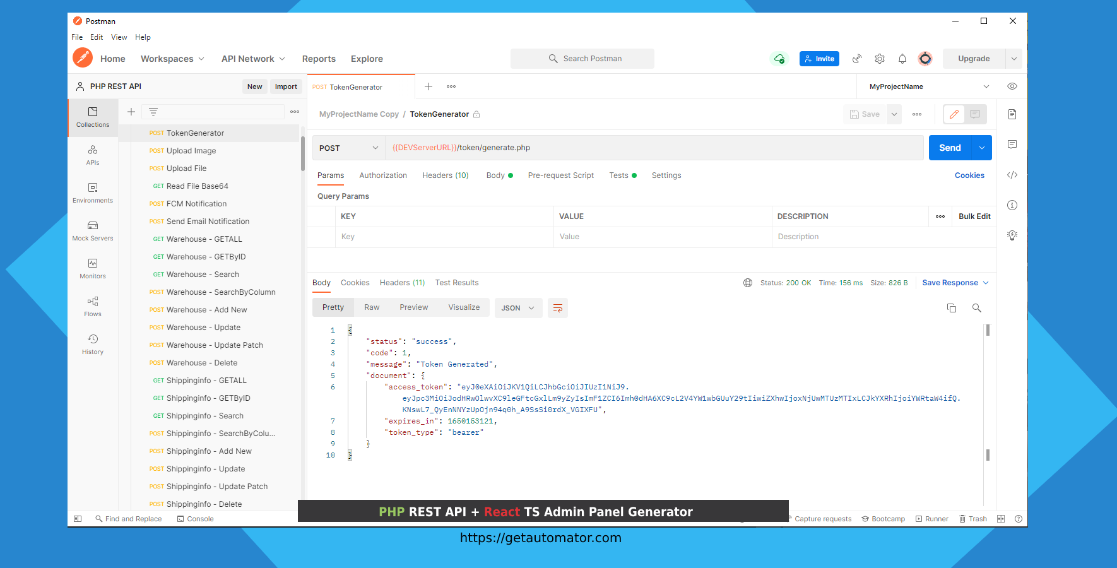Click the sync status cloud icon
Screen dimensions: 1117x568
tap(779, 59)
